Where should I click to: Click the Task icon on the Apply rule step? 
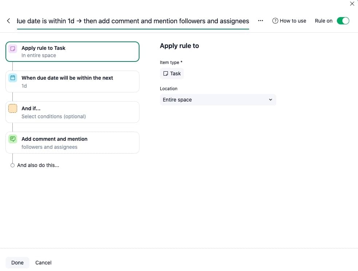pos(13,48)
